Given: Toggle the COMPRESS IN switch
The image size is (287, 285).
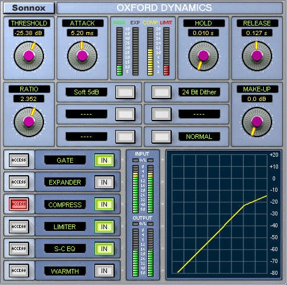Looking at the screenshot, I should [105, 204].
